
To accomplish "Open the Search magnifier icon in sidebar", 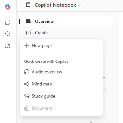I will (x=8, y=34).
